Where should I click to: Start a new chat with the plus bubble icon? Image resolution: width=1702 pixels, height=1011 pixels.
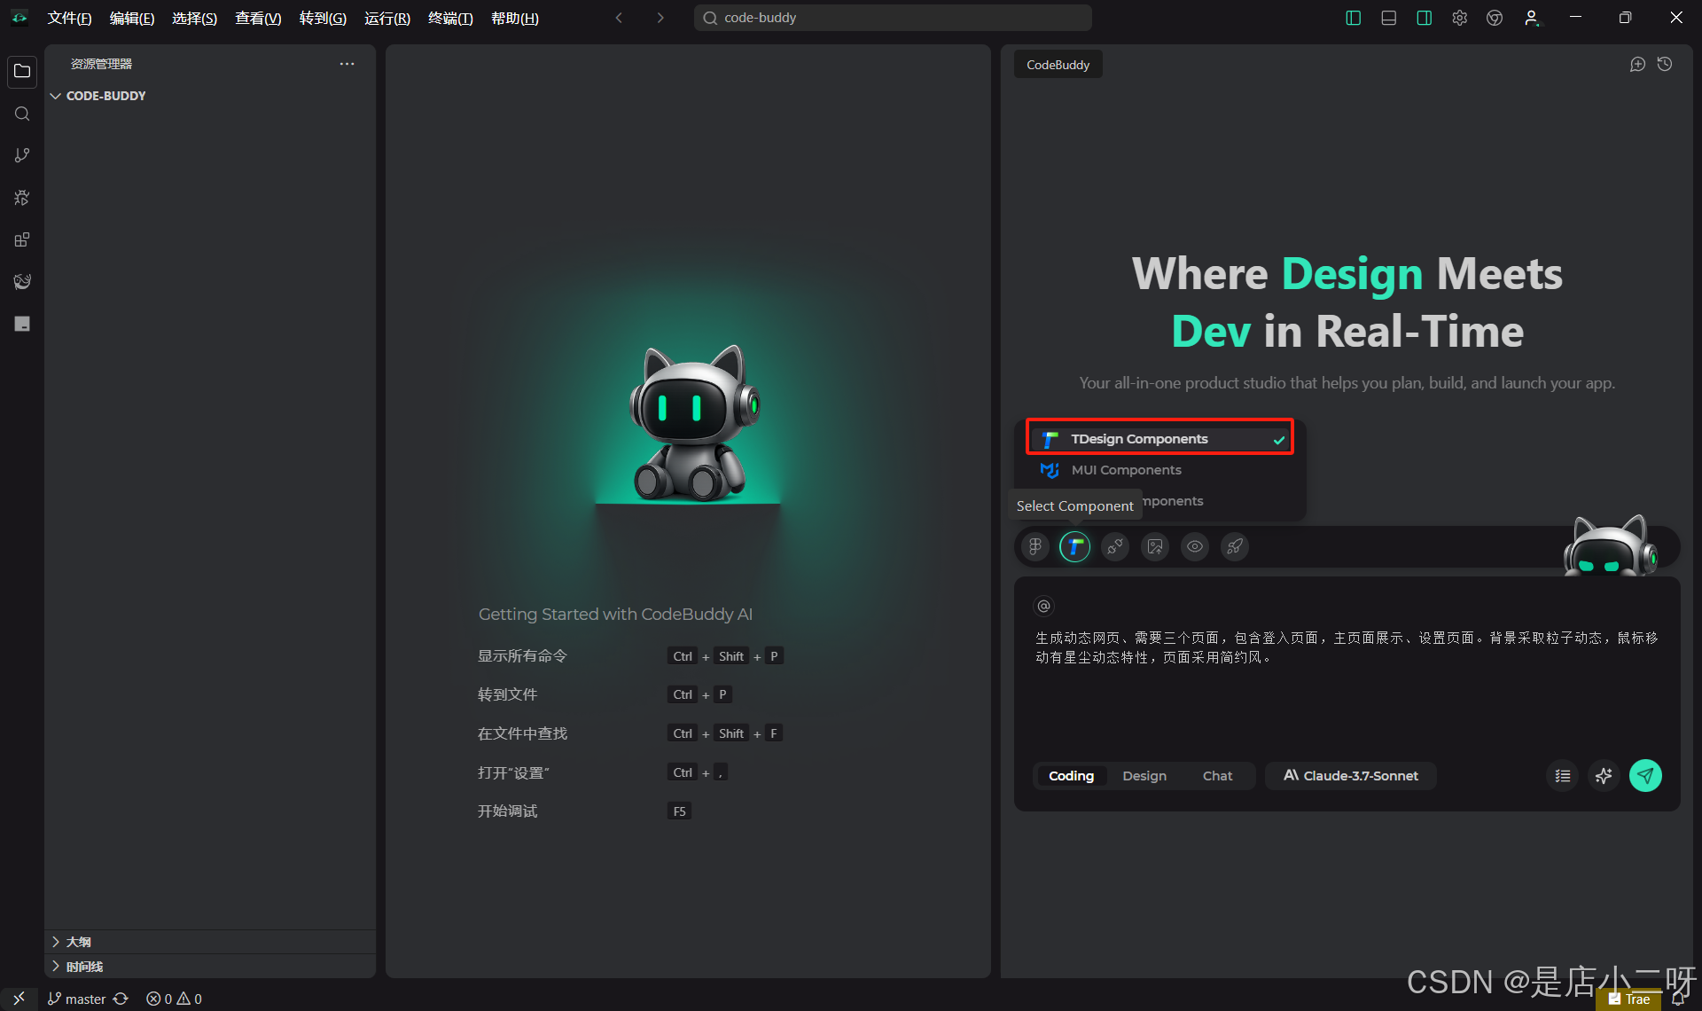pyautogui.click(x=1637, y=65)
